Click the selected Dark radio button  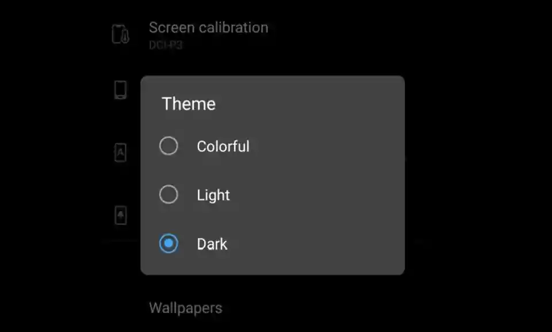coord(168,244)
